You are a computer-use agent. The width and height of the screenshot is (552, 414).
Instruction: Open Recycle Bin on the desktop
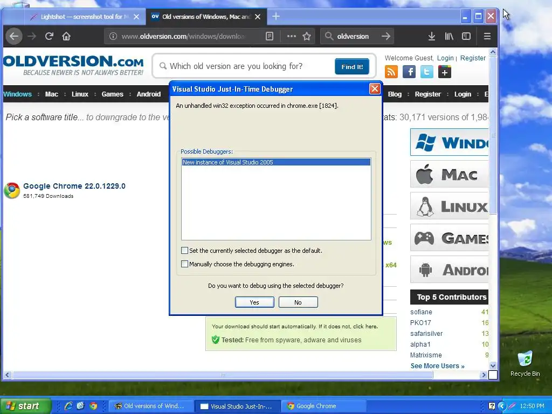pos(525,364)
